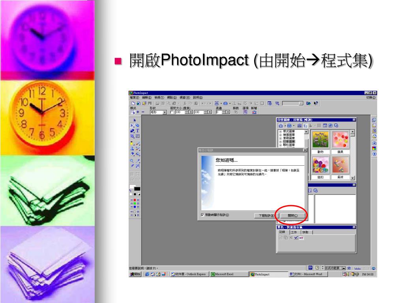
Task: Click the Subtract selection minus mode icon
Action: (x=143, y=112)
